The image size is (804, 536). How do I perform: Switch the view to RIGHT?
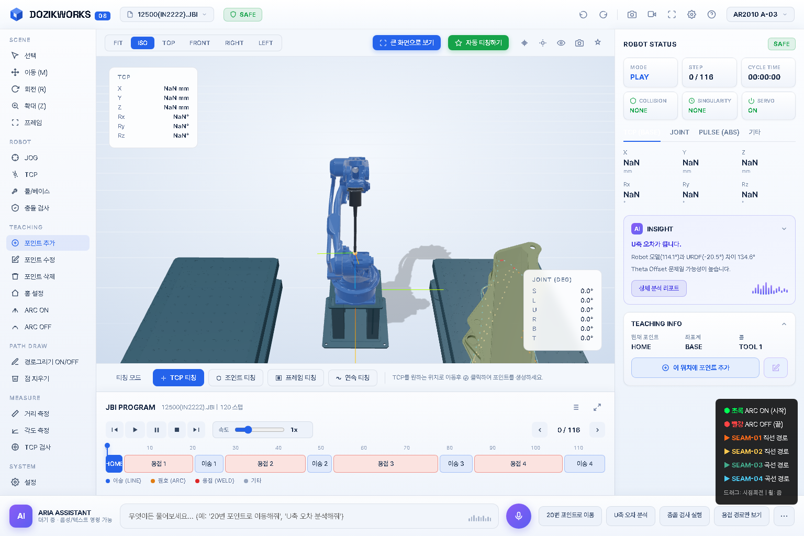[234, 43]
